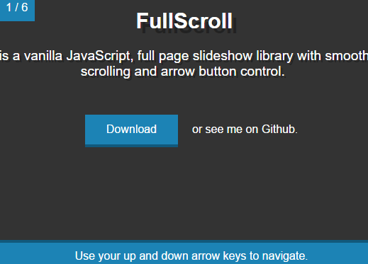Click the word 'navigate' in the footer

(284, 256)
